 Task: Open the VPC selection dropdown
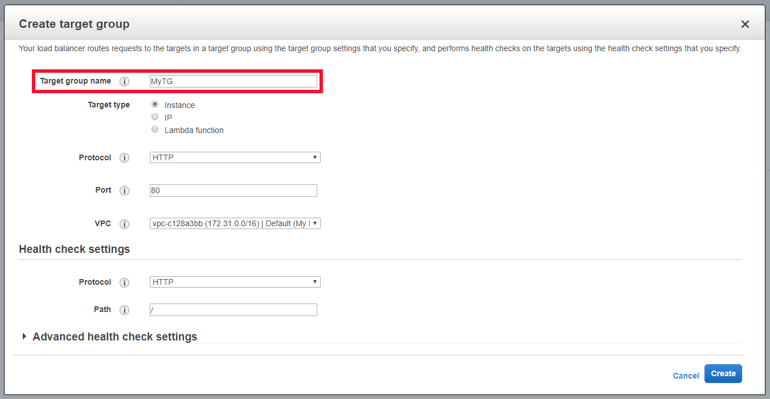pyautogui.click(x=235, y=223)
